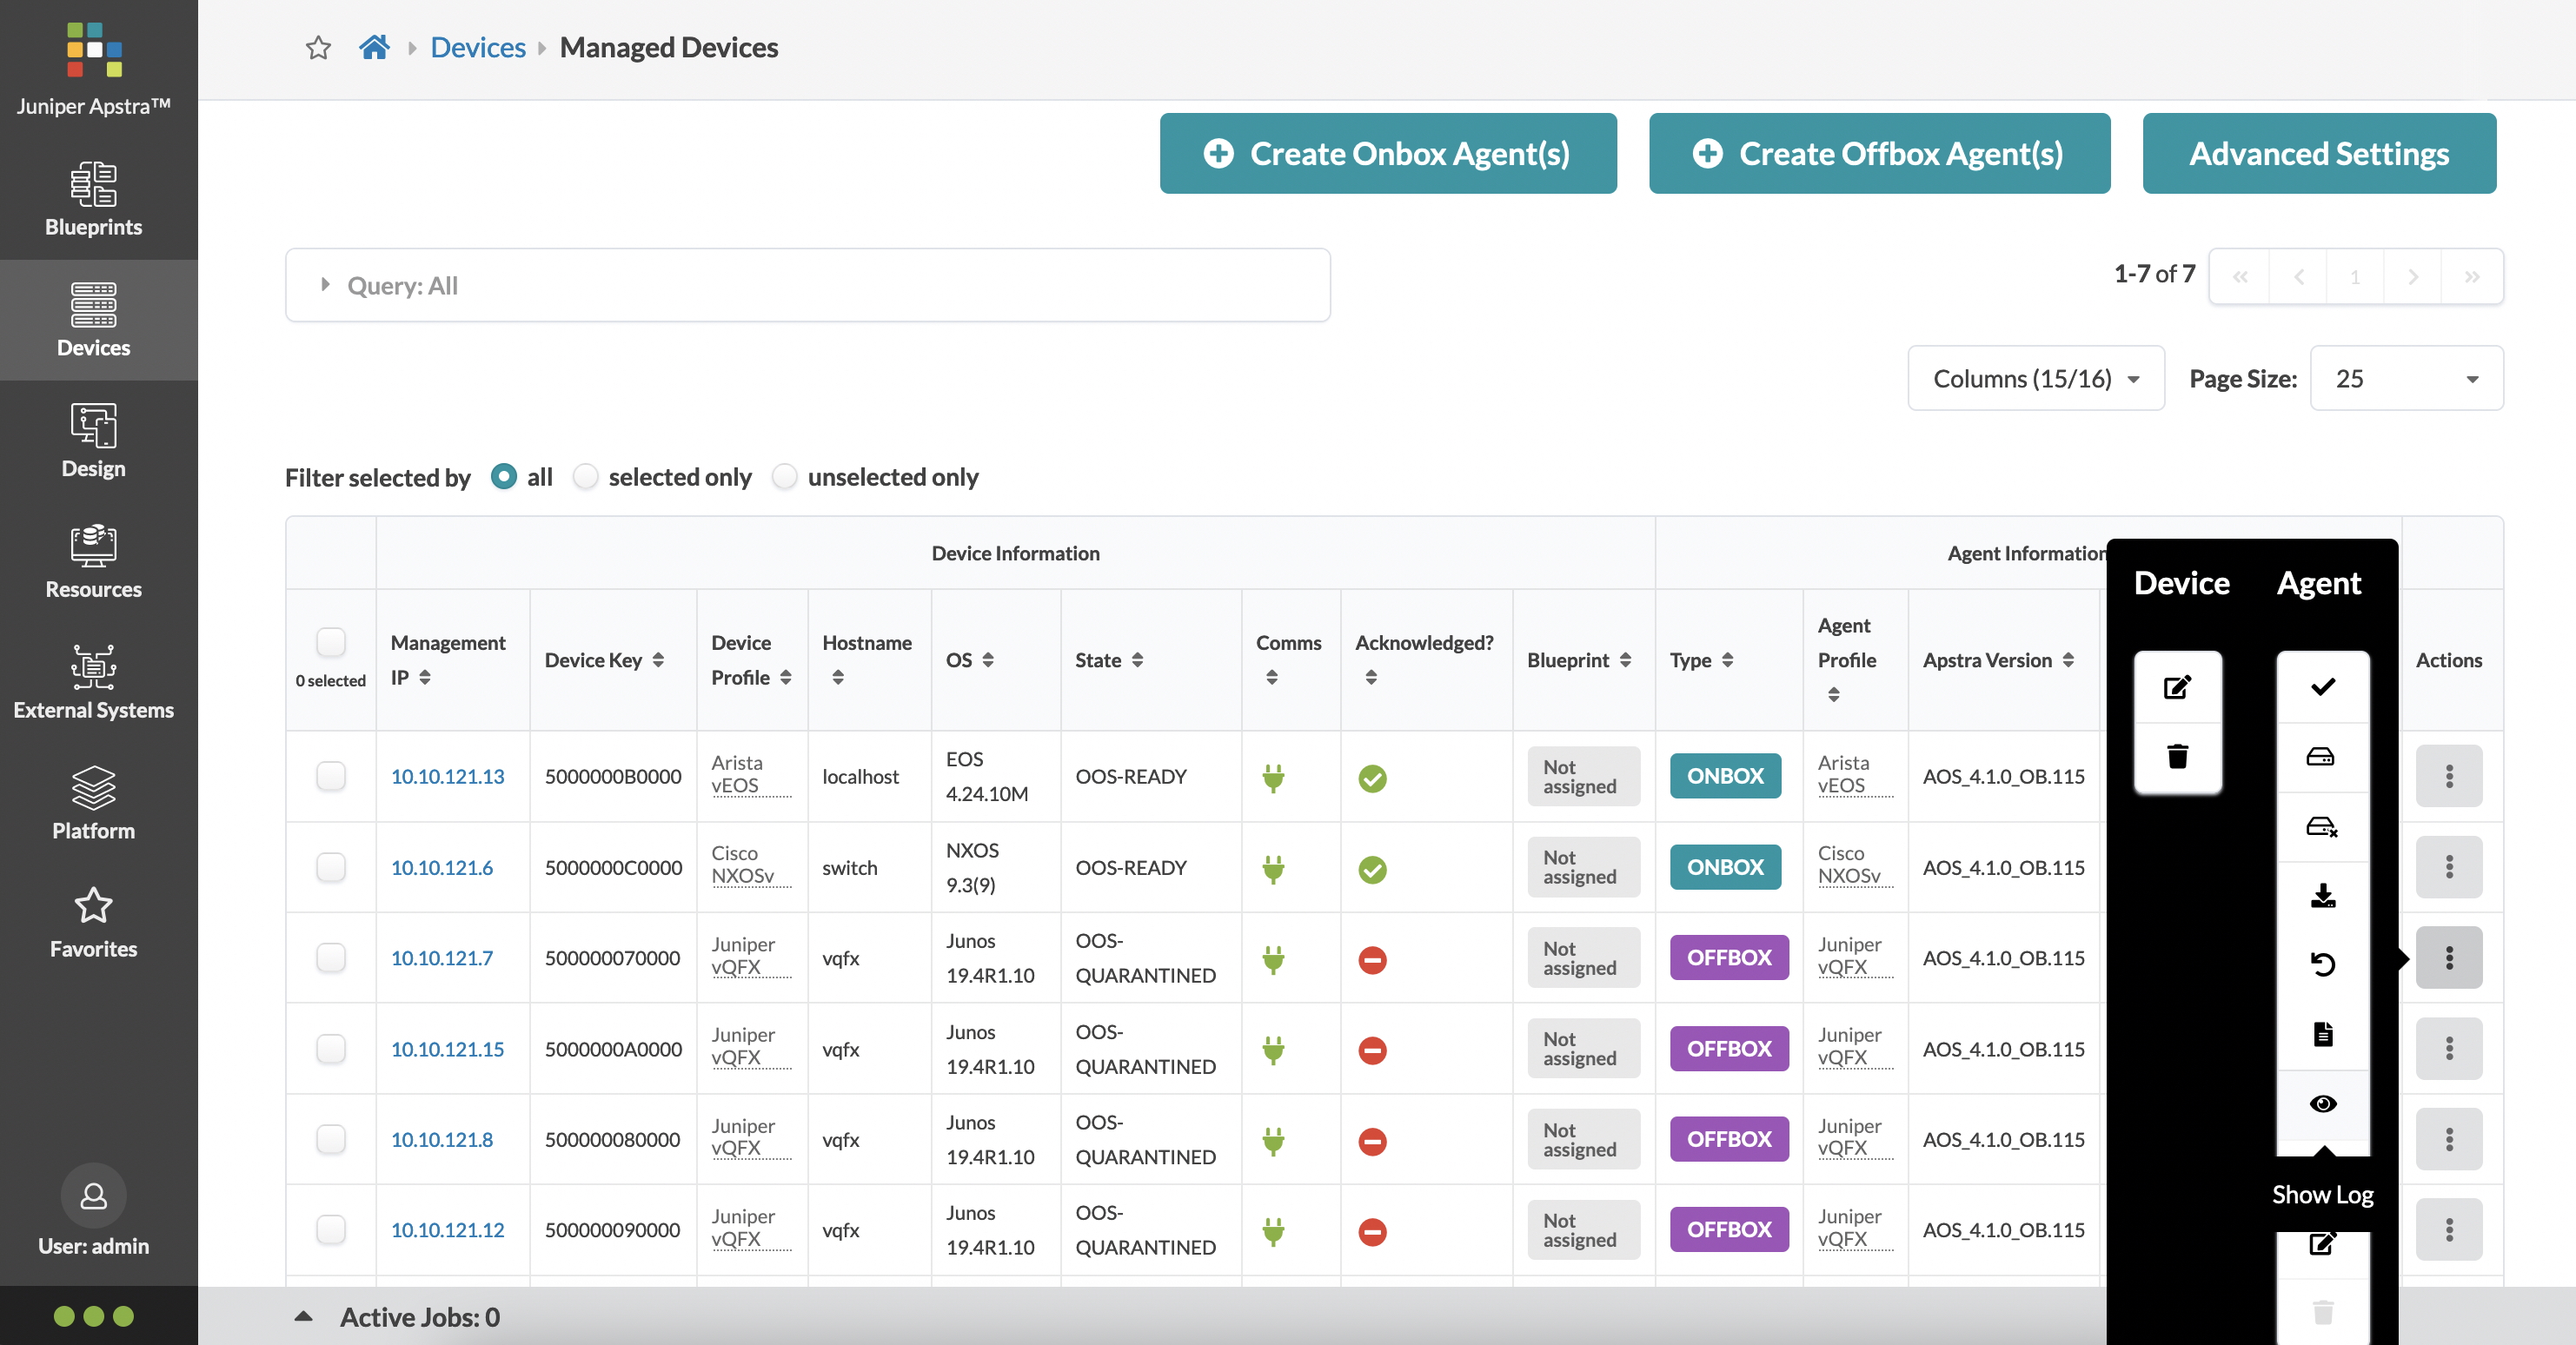
Task: Click the Agent download/upgrade icon
Action: 2322,896
